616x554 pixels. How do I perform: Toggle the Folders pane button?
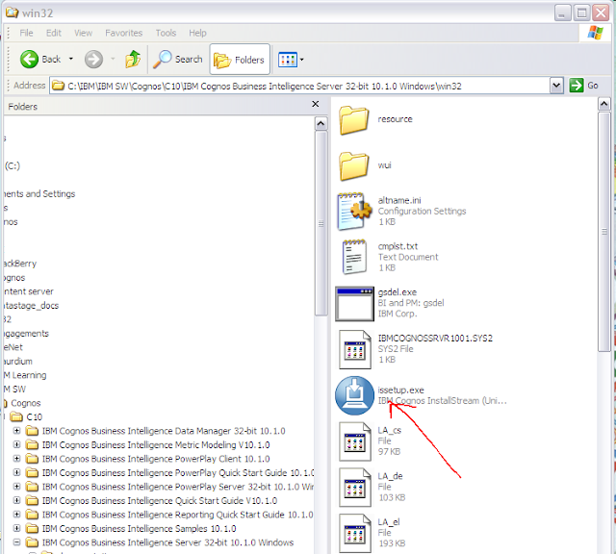click(240, 60)
